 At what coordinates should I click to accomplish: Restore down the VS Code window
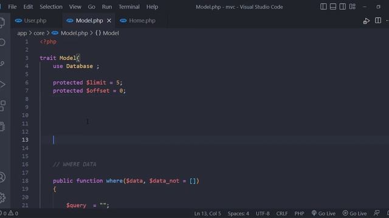(378, 7)
